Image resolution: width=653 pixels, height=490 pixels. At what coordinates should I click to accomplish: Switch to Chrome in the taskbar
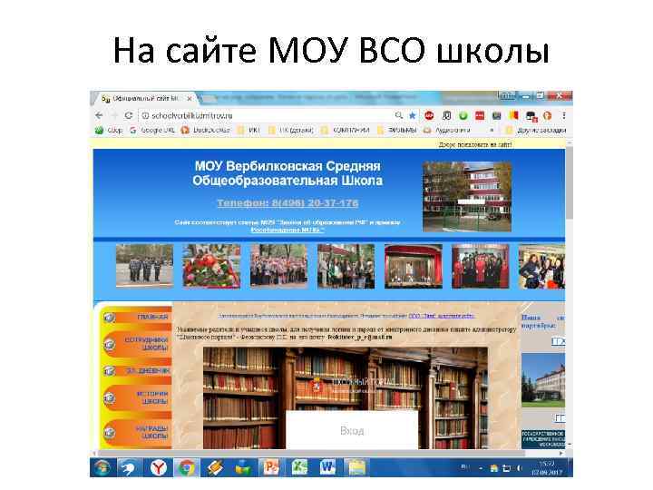click(187, 467)
